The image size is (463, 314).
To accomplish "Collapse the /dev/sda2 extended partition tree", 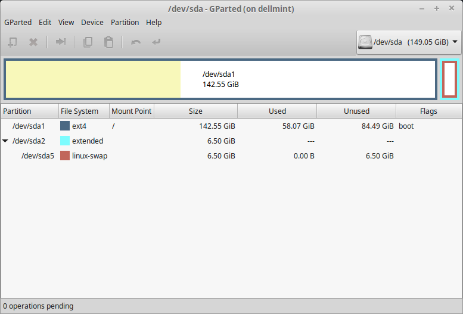I will tap(5, 141).
